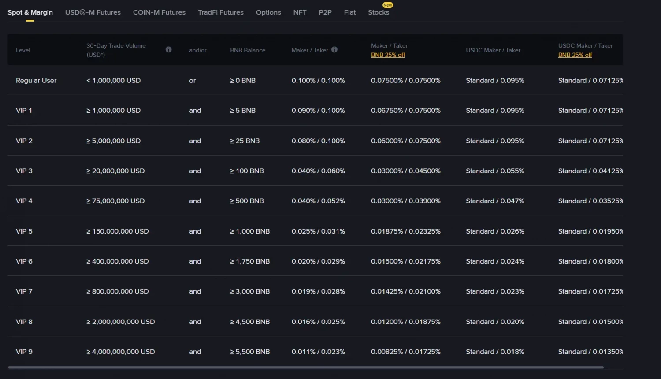Click the horizontal scrollbar below the fee table
The width and height of the screenshot is (661, 379).
coord(306,367)
